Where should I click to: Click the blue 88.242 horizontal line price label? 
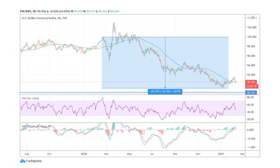click(251, 93)
